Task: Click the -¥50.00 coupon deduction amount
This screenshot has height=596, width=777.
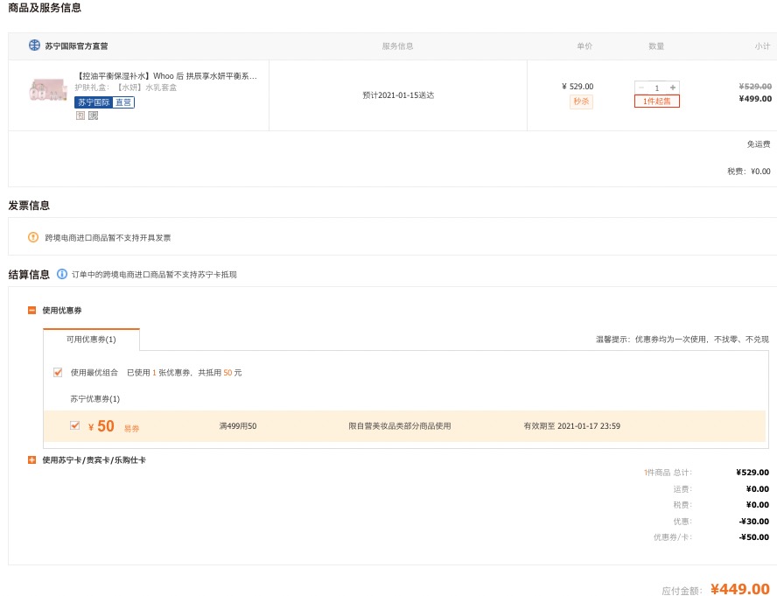Action: coord(753,537)
